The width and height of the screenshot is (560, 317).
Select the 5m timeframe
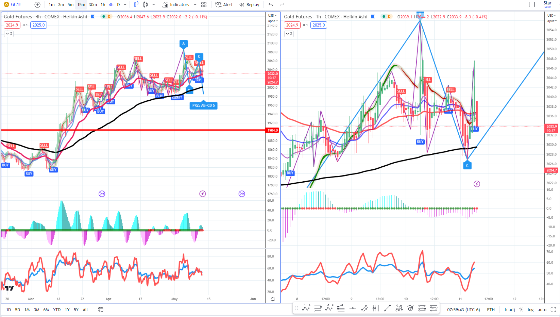point(70,5)
